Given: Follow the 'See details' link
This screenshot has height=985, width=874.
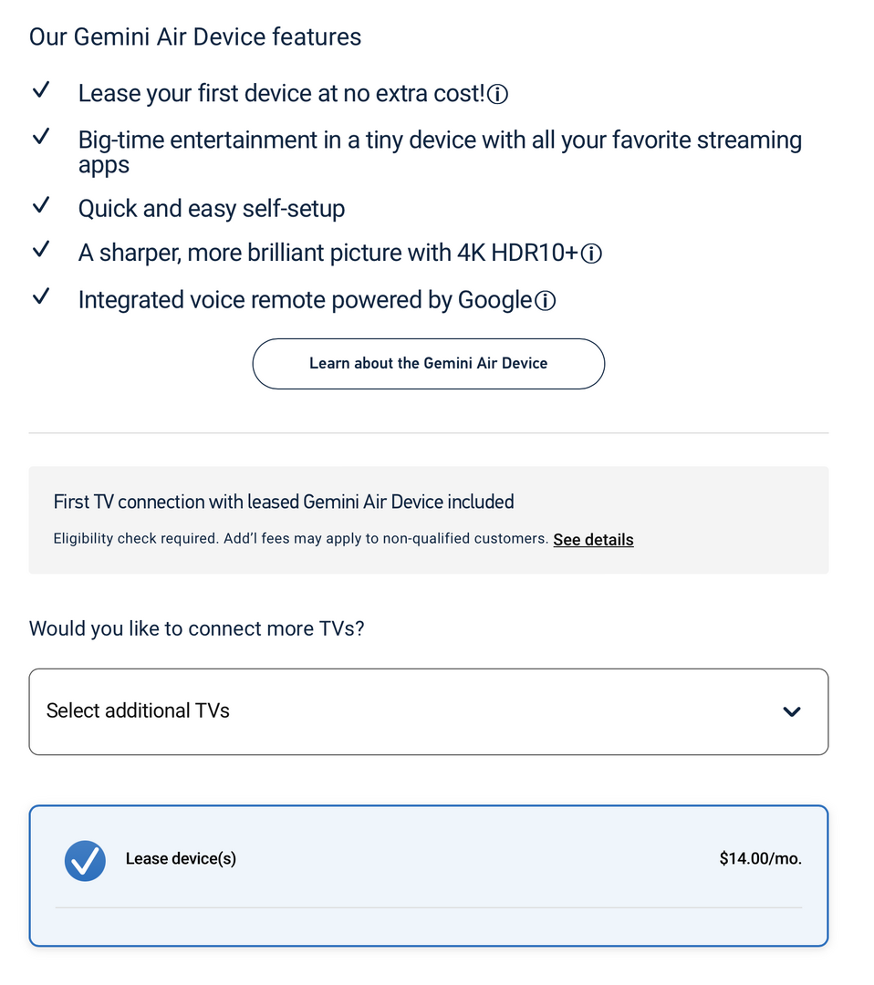Looking at the screenshot, I should [593, 540].
